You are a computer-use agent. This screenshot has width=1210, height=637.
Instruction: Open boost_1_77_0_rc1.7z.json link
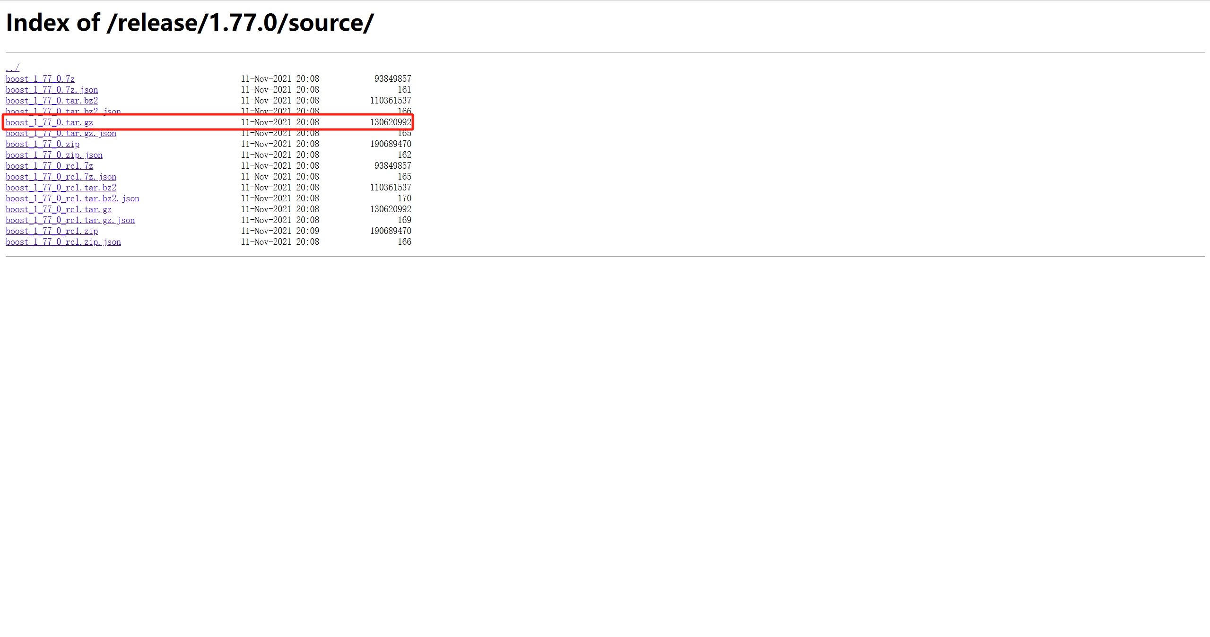pyautogui.click(x=61, y=176)
